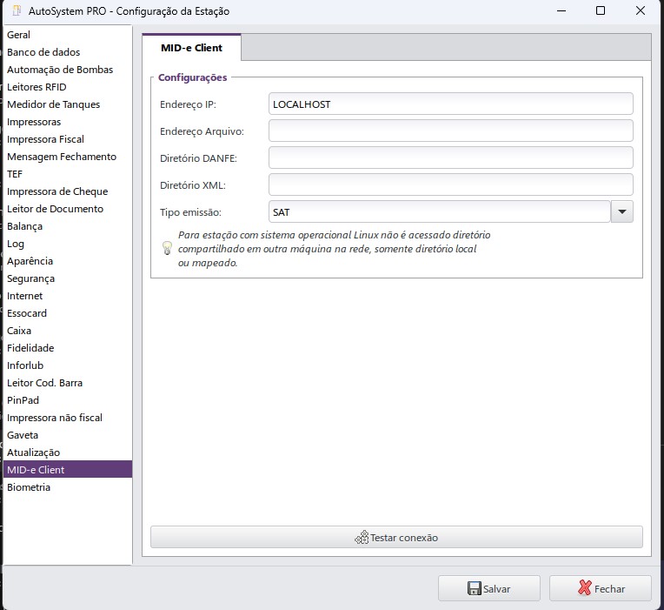Viewport: 664px width, 610px height.
Task: Click the AutoSystem PRO title bar icon
Action: 17,11
